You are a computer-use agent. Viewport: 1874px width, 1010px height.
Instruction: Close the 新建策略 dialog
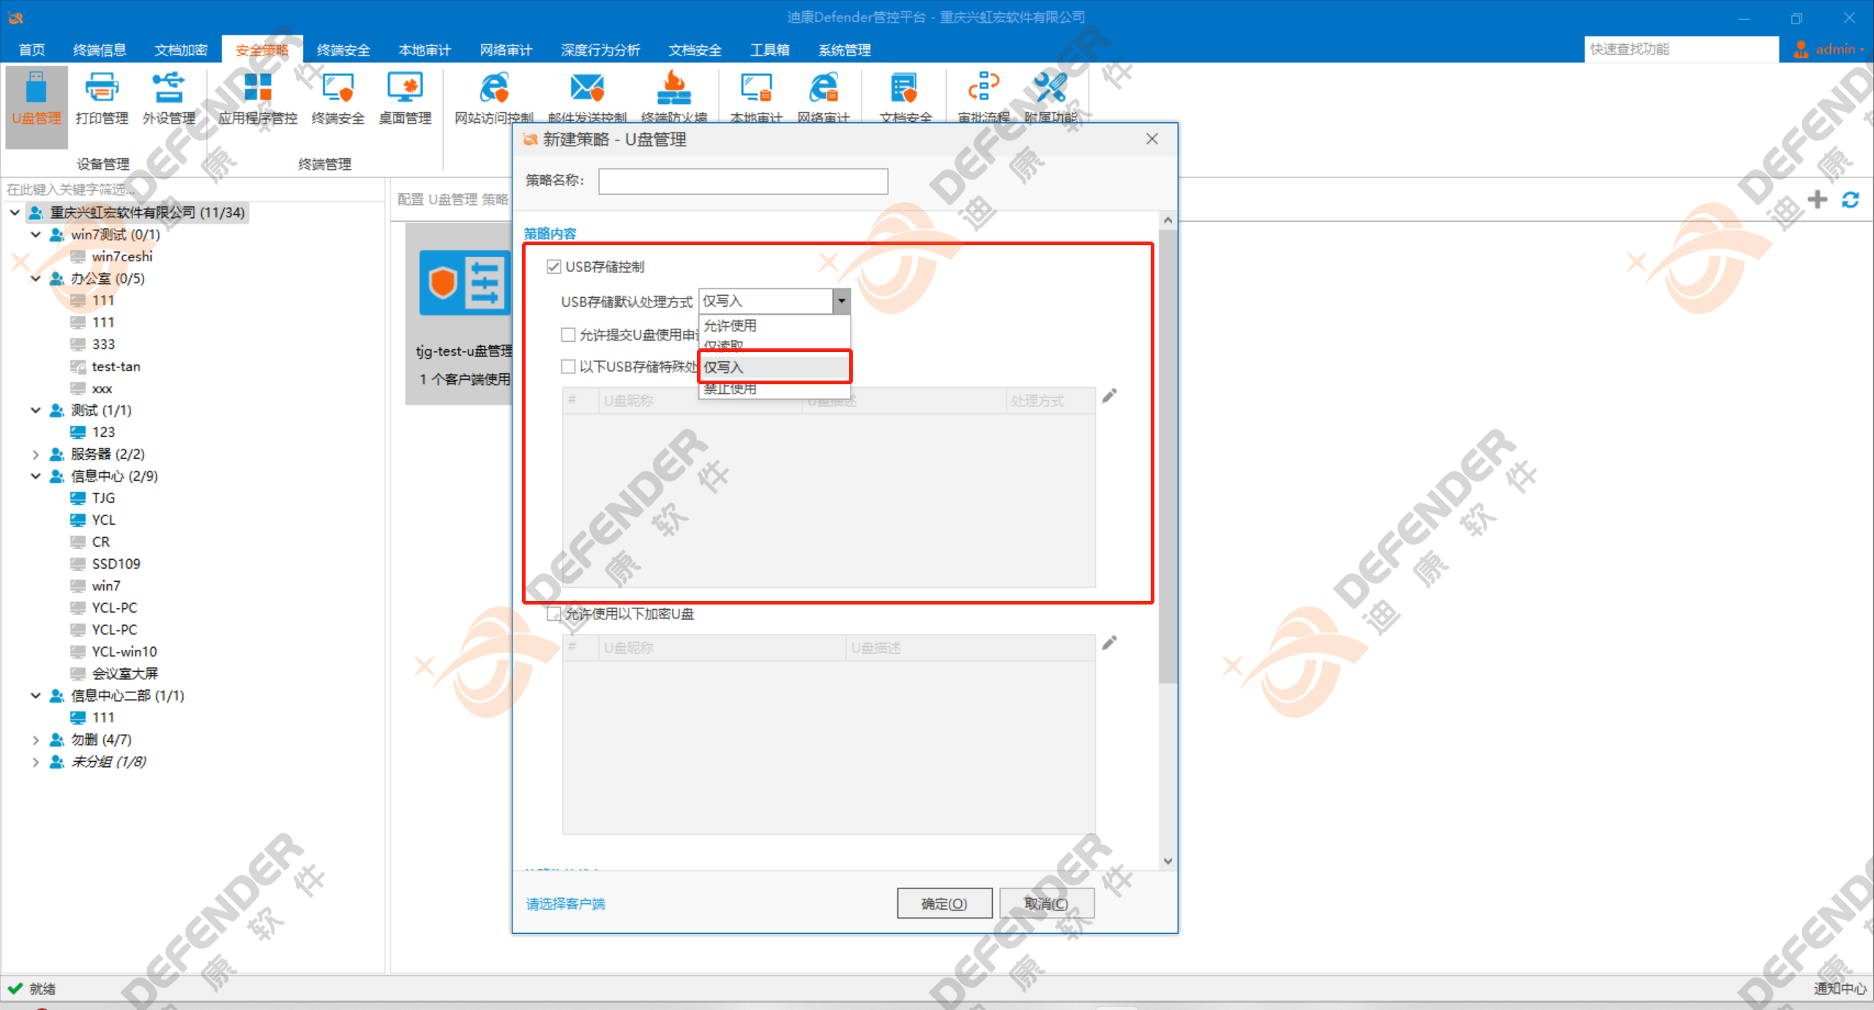[1151, 139]
